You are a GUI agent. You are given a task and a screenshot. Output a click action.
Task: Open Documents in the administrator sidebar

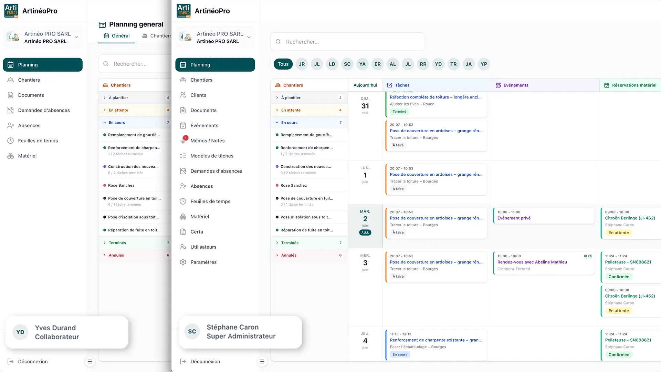click(215, 110)
